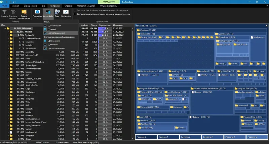Expand the SysWOW64 tree node
The image size is (269, 144).
tap(8, 49)
